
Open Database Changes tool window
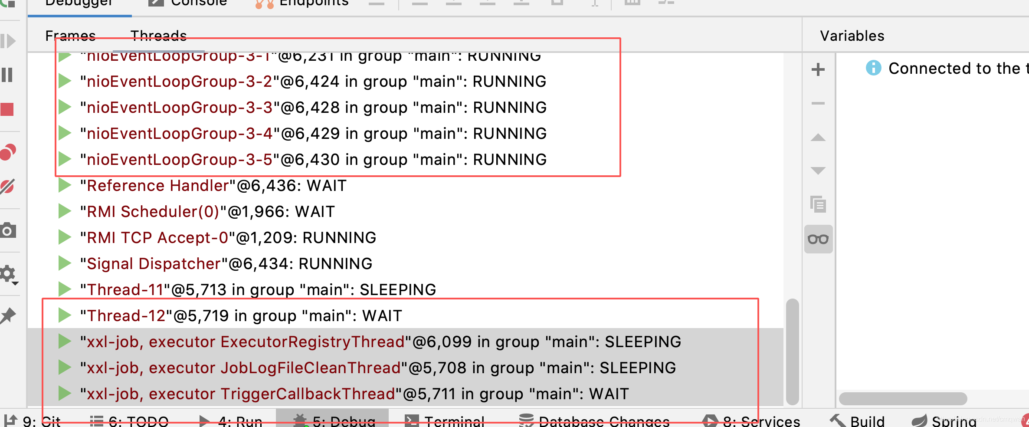[594, 420]
